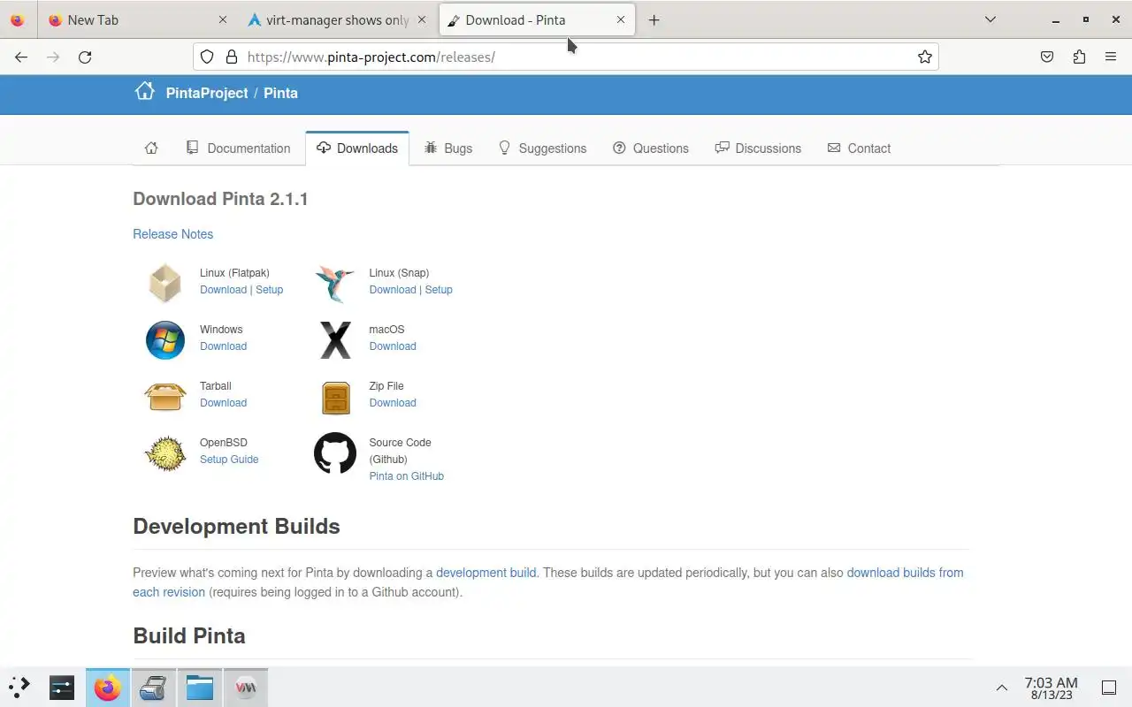Download the Windows version
This screenshot has width=1132, height=707.
coord(223,346)
